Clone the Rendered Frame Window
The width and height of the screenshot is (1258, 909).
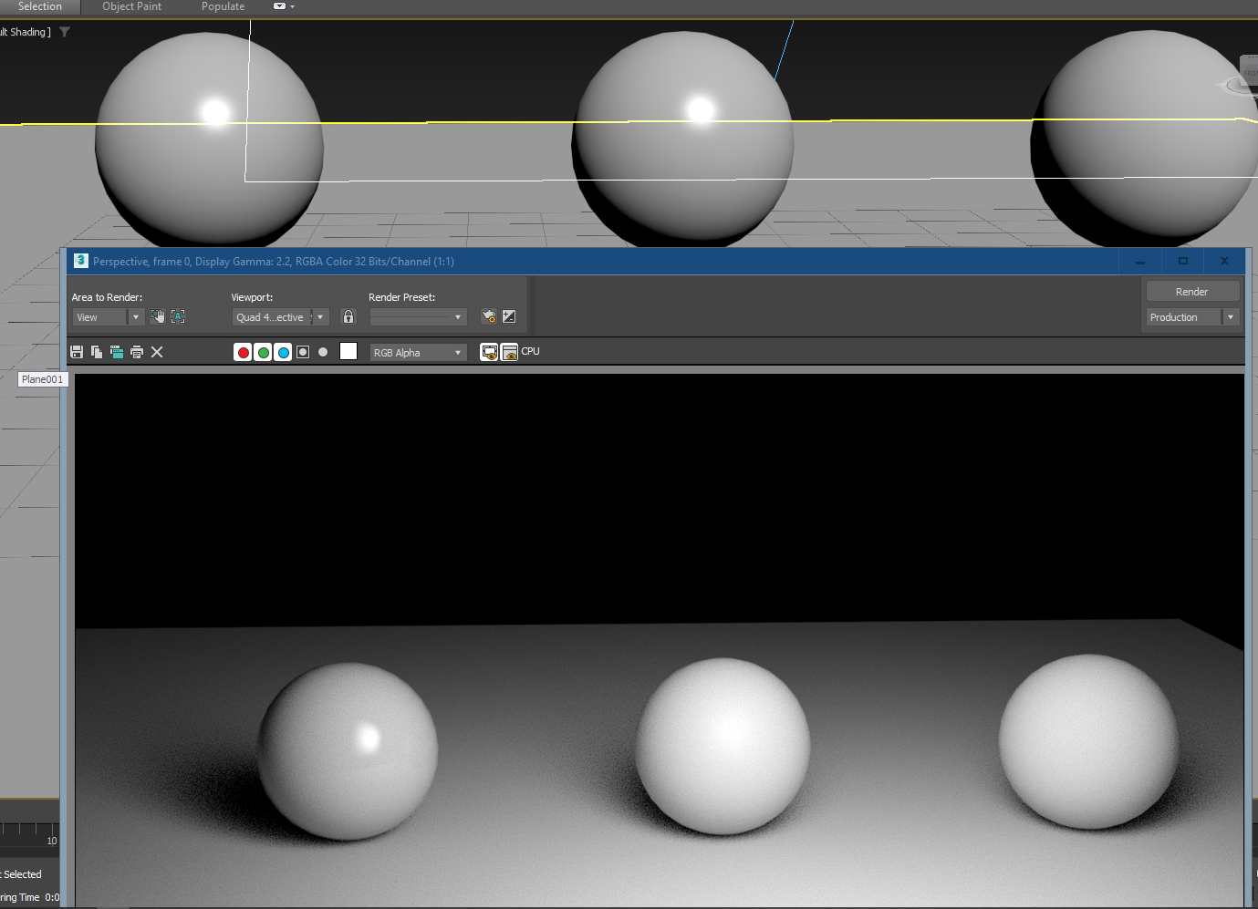click(116, 351)
